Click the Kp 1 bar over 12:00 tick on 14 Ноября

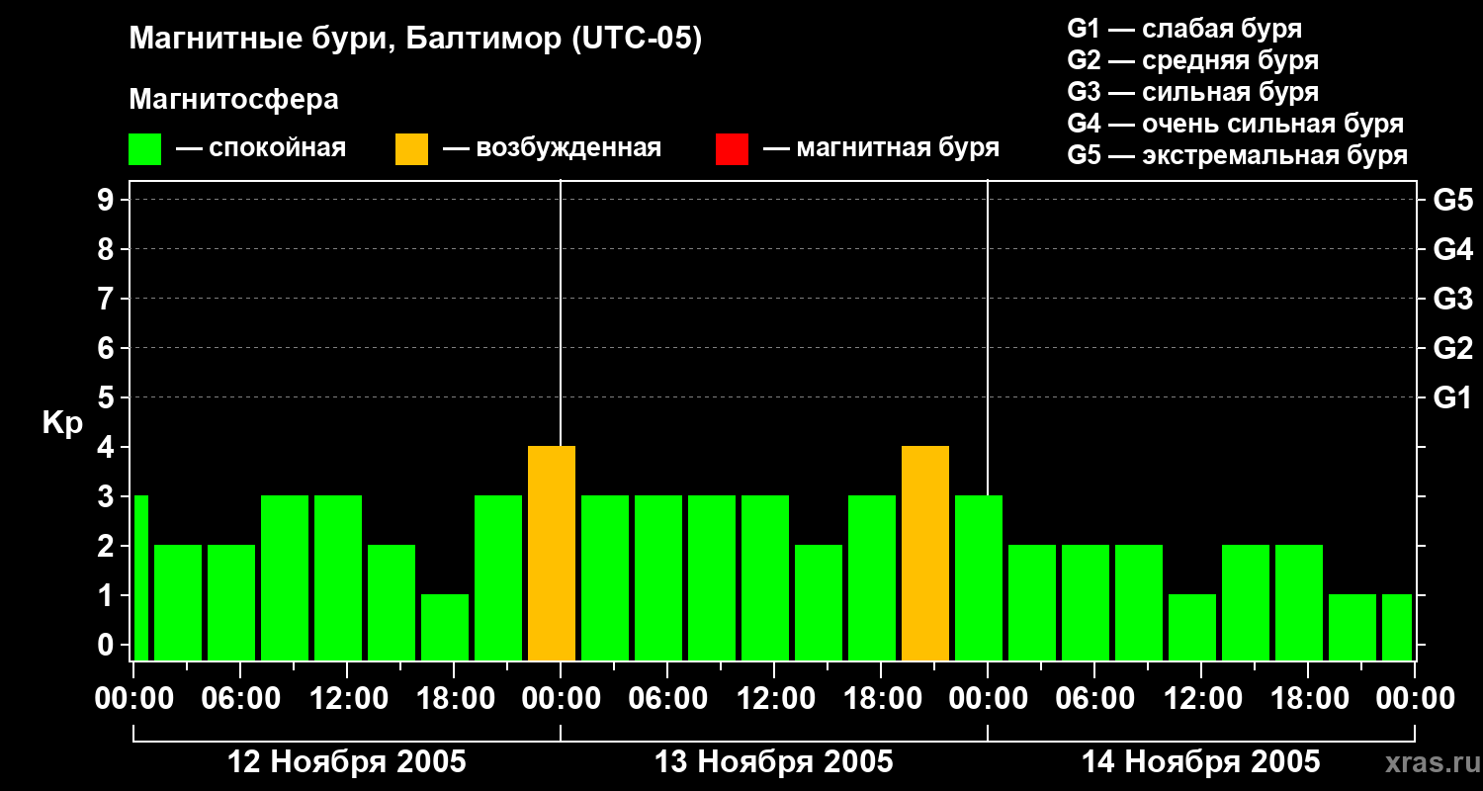coord(1192,628)
